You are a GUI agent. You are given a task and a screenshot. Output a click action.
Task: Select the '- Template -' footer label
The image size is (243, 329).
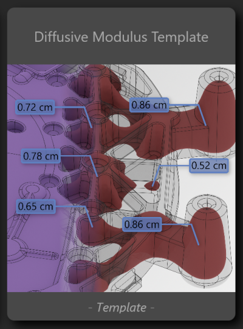click(x=122, y=307)
